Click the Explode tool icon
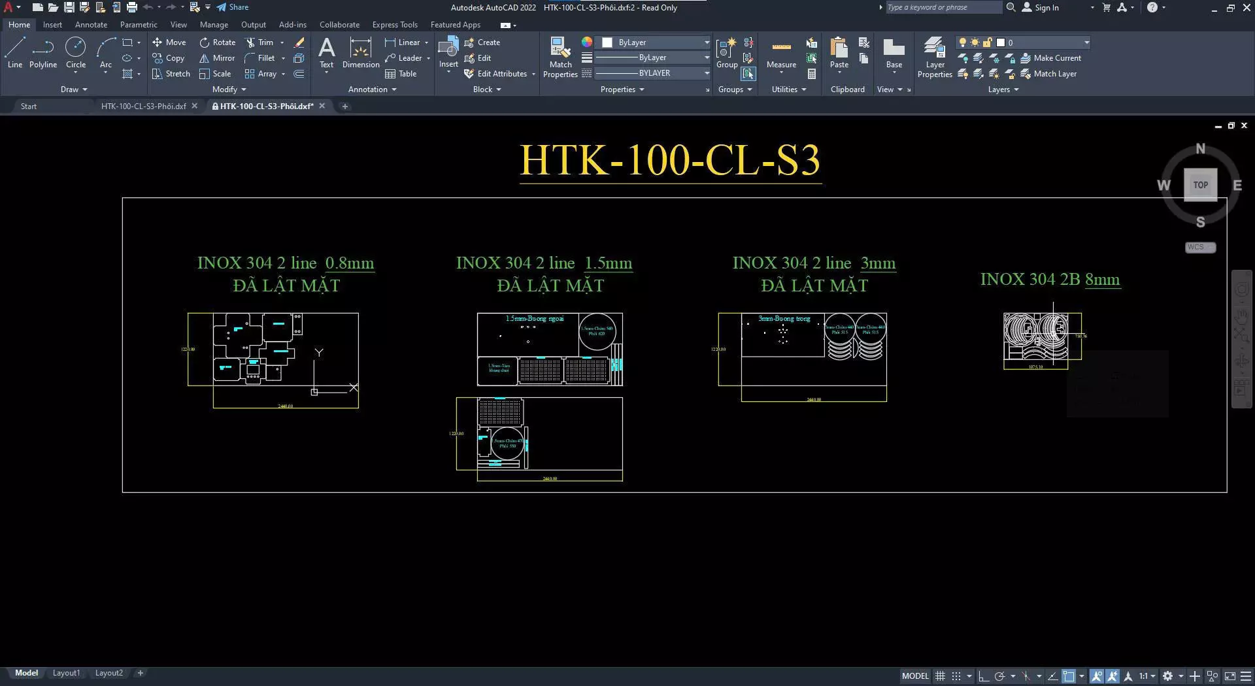This screenshot has width=1255, height=686. coord(299,58)
